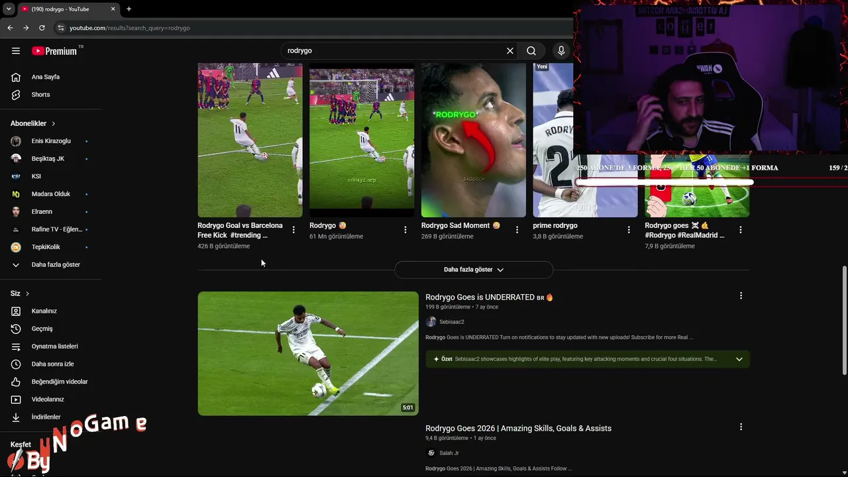
Task: Open a new browser tab
Action: [129, 9]
